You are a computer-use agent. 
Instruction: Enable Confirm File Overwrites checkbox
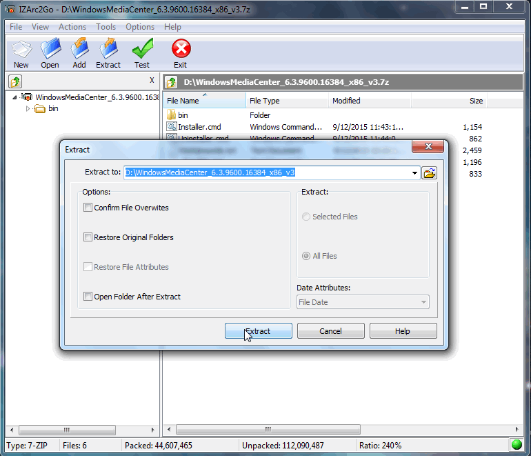[88, 208]
